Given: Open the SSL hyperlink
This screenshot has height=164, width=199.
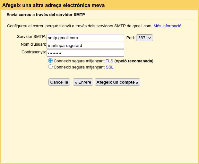Looking at the screenshot, I should [x=109, y=67].
